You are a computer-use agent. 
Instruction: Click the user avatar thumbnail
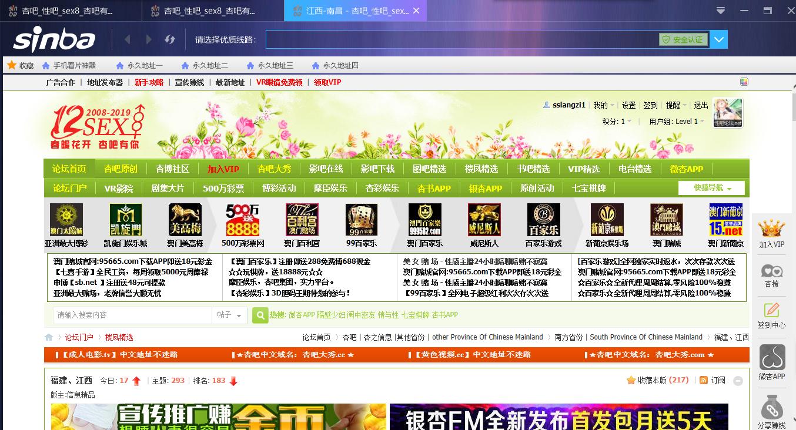728,113
